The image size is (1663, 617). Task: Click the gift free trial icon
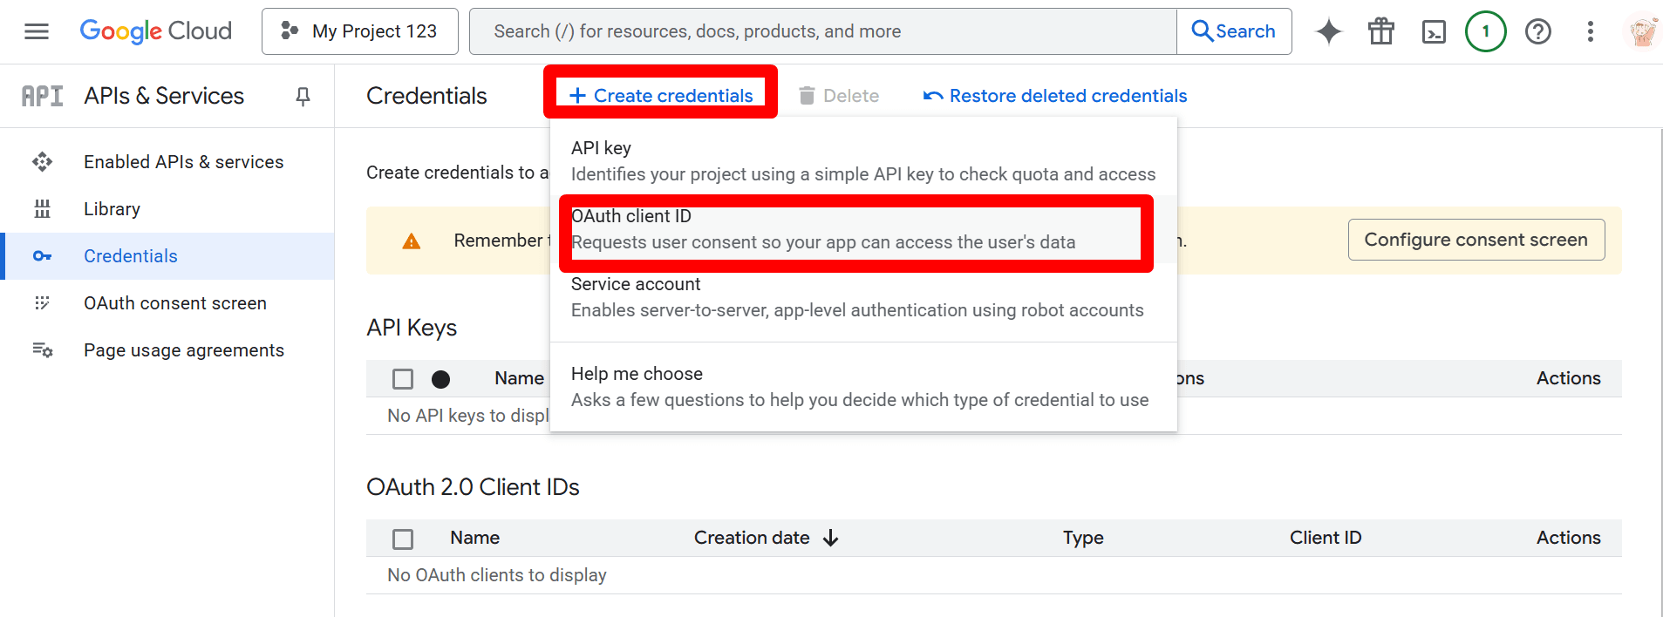pos(1381,31)
